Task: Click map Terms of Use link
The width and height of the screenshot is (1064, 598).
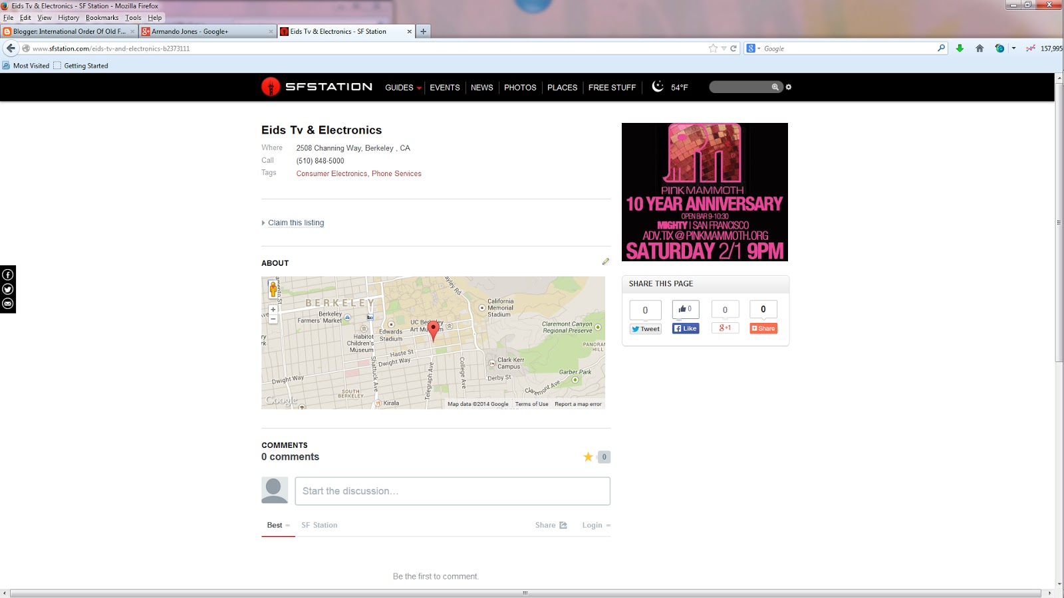Action: (x=531, y=404)
